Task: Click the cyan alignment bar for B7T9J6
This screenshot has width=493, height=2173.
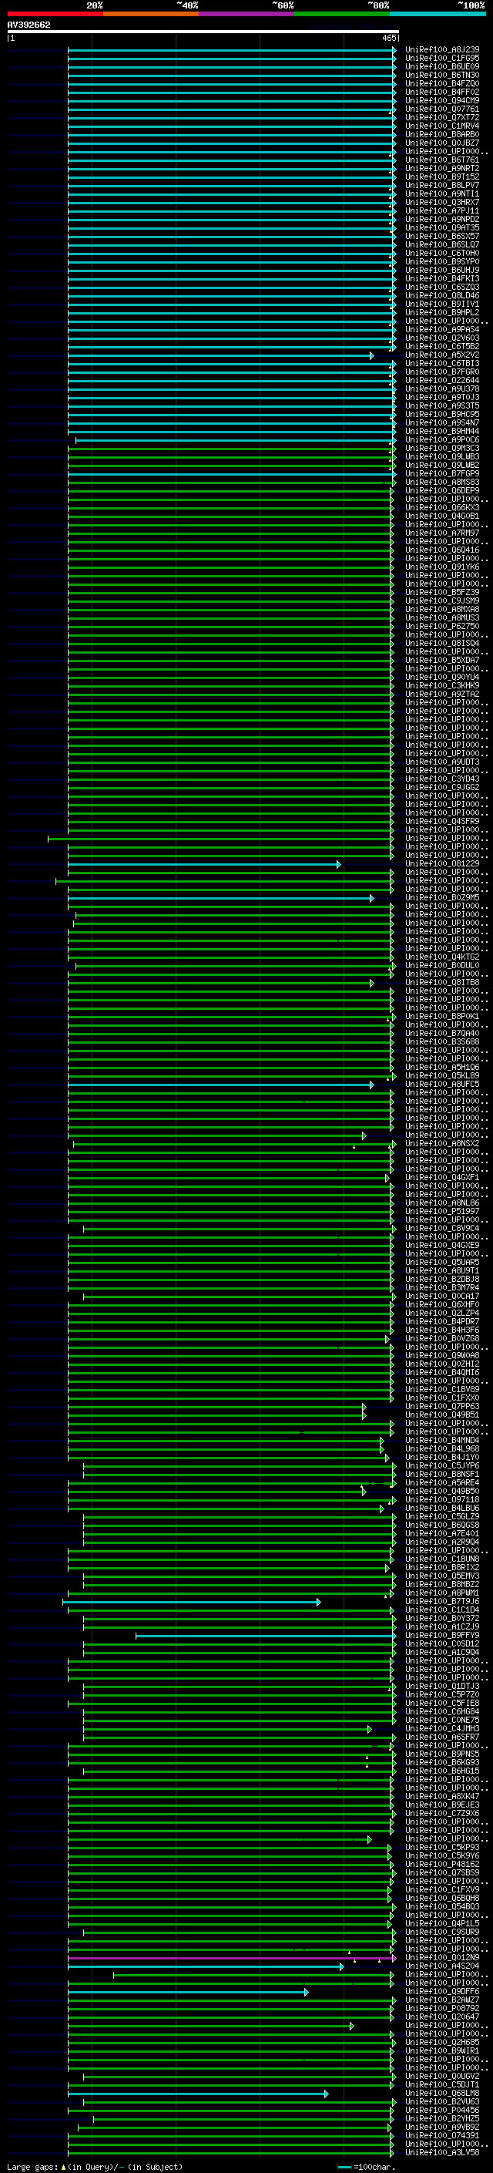Action: (x=191, y=1602)
